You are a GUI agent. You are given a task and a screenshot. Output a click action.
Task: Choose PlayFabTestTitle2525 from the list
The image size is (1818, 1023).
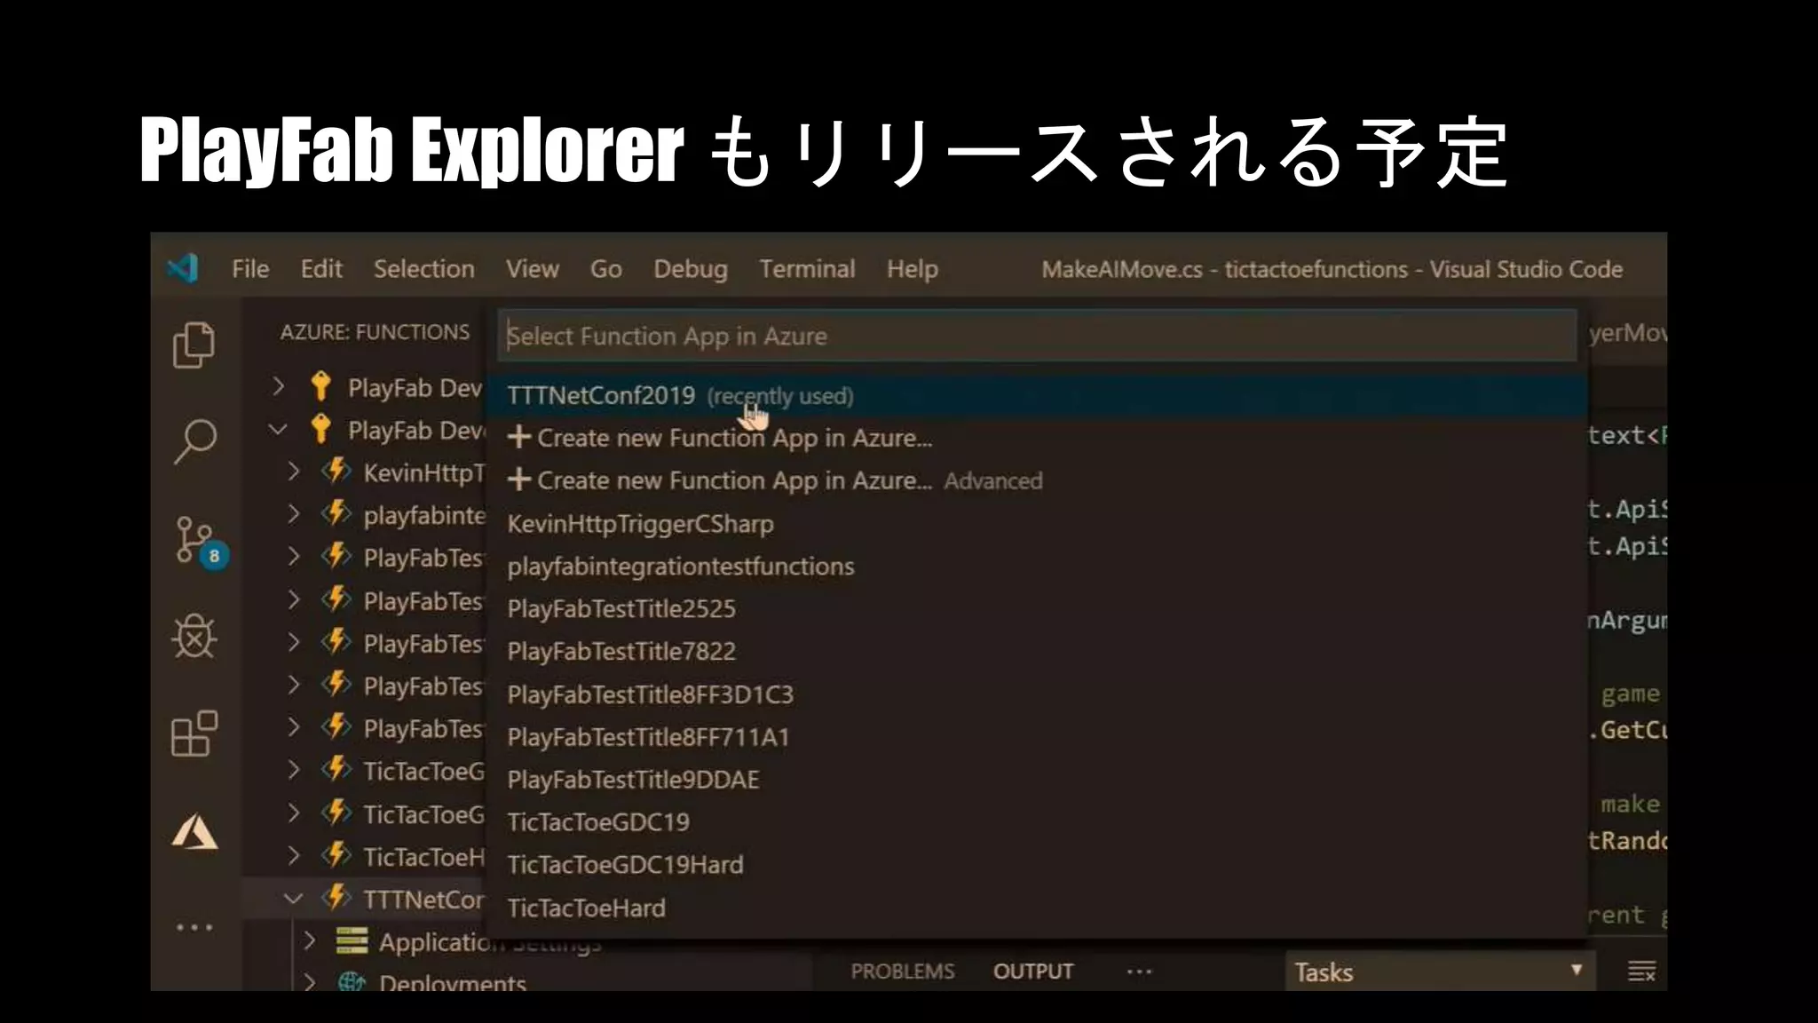1037,608
